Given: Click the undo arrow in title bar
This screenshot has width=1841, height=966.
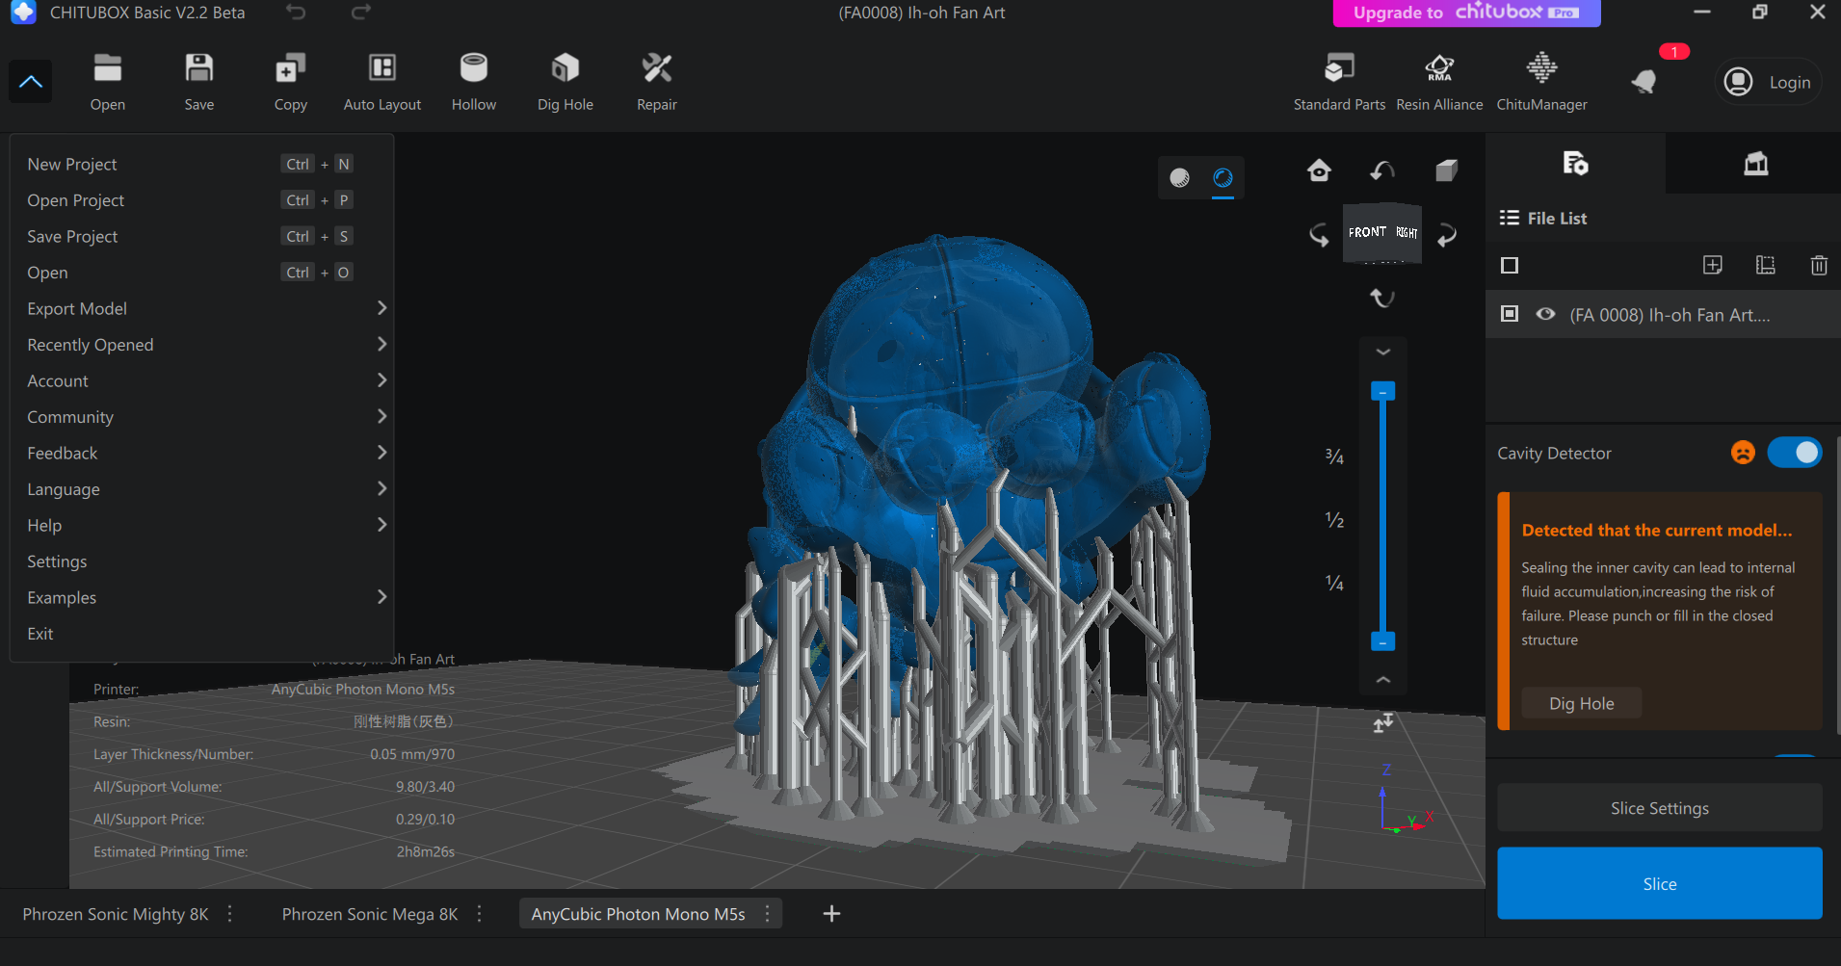Looking at the screenshot, I should pyautogui.click(x=296, y=13).
